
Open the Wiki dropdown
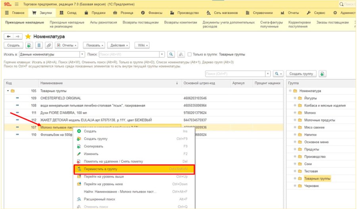click(x=142, y=45)
